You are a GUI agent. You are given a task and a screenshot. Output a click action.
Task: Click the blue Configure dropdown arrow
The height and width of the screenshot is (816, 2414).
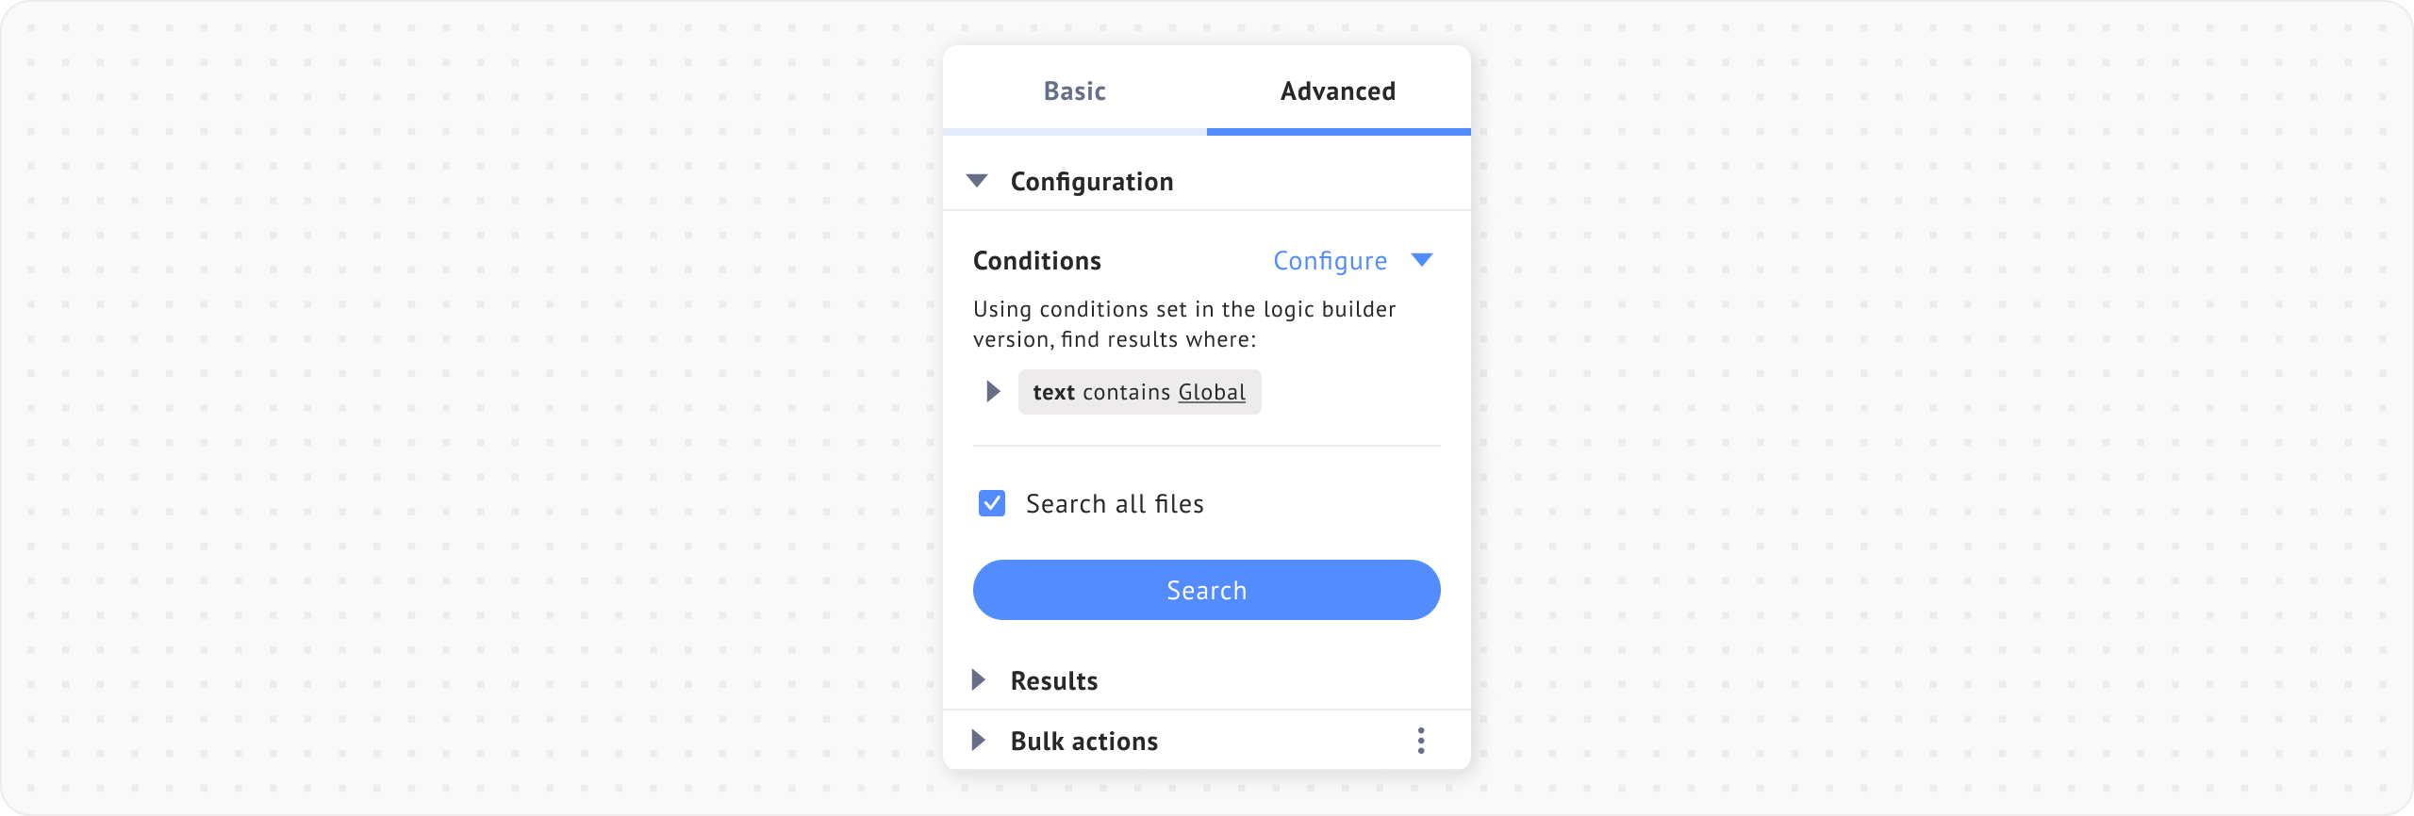(1422, 260)
